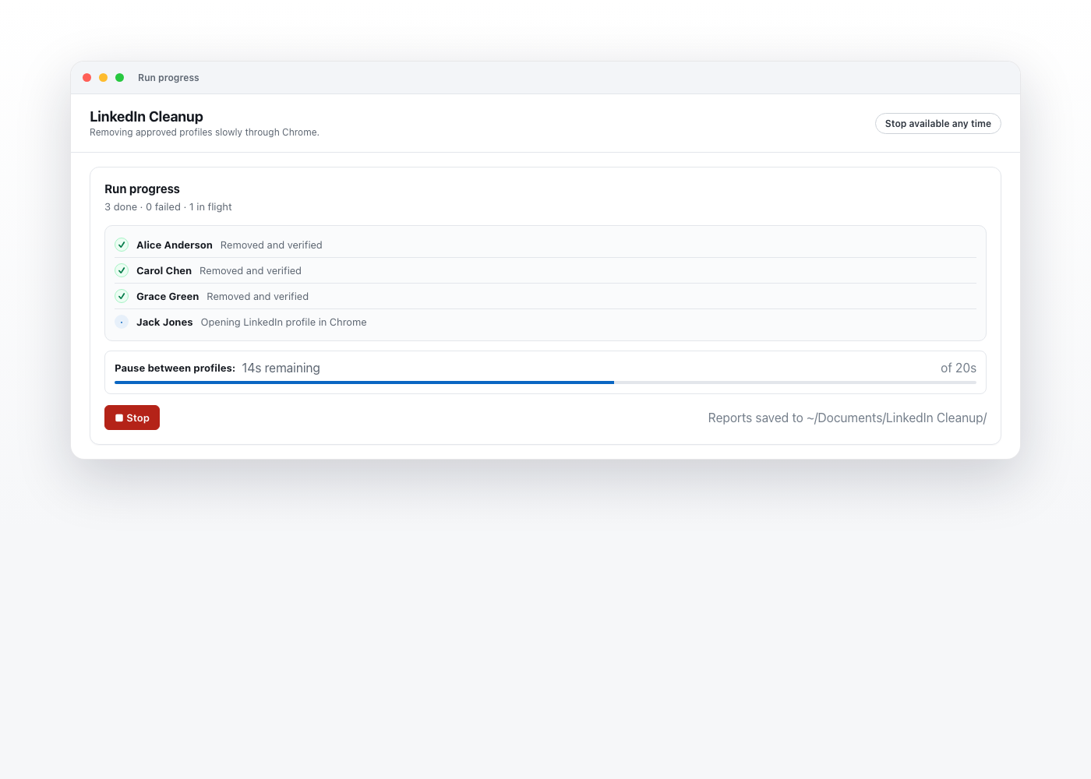Close the window with the red button
Screen dimensions: 1091x779
coord(87,77)
